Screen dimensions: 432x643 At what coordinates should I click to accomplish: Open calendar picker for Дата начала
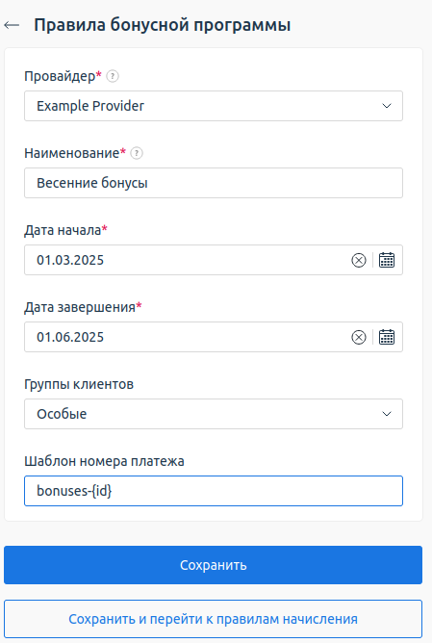pos(387,260)
